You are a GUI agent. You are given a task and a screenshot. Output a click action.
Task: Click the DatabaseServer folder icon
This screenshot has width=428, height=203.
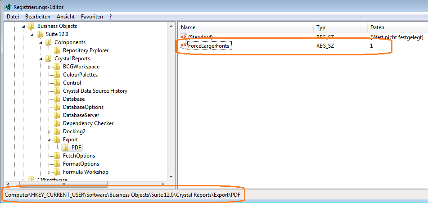point(57,115)
